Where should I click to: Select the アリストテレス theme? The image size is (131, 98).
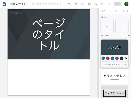click(x=114, y=77)
